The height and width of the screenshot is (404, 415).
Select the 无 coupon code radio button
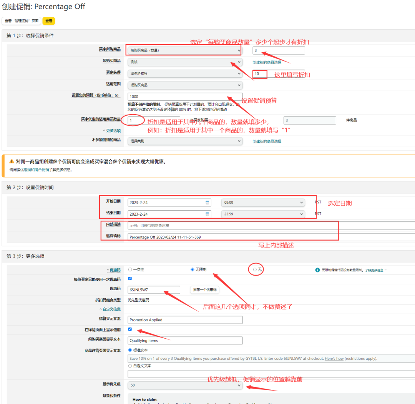point(255,269)
